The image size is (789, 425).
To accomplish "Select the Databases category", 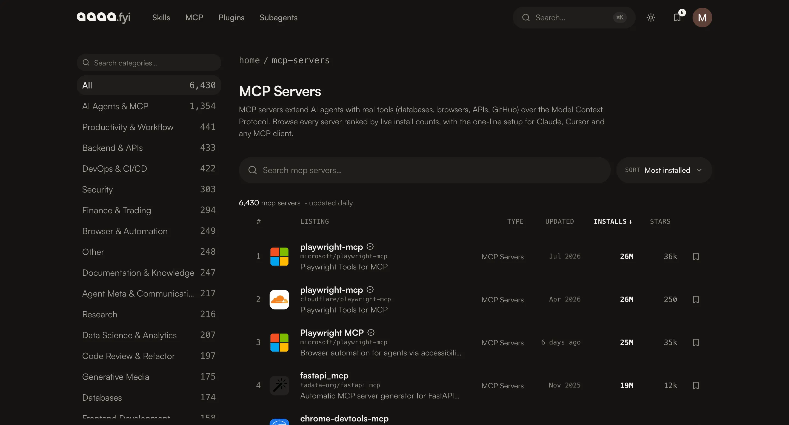I will [x=149, y=397].
